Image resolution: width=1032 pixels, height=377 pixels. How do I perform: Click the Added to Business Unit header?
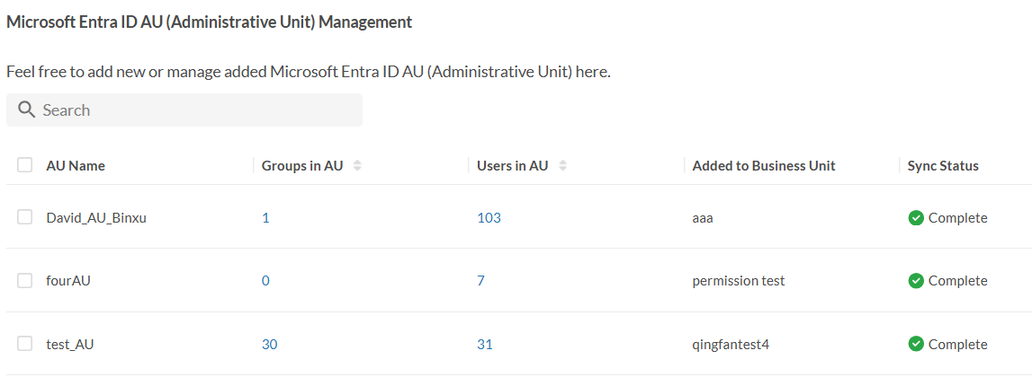tap(764, 166)
